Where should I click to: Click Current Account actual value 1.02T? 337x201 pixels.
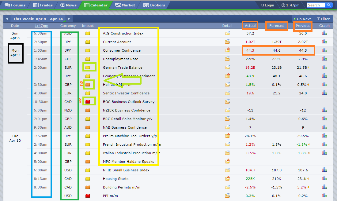pyautogui.click(x=250, y=42)
